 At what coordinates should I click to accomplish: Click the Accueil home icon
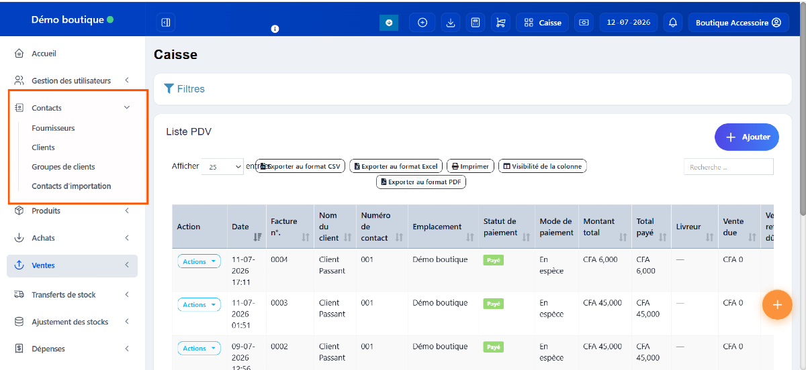[x=19, y=54]
